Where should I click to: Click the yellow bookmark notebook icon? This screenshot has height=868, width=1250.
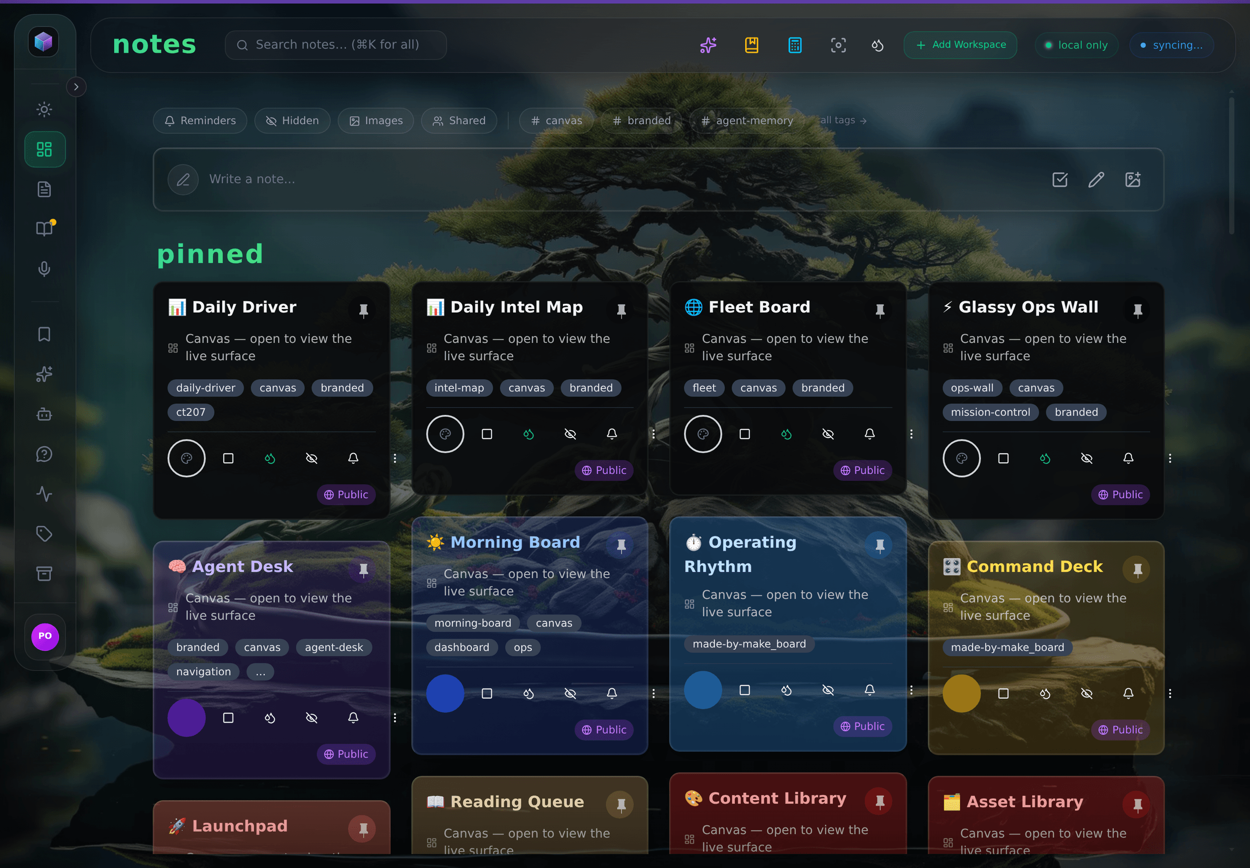click(x=751, y=45)
